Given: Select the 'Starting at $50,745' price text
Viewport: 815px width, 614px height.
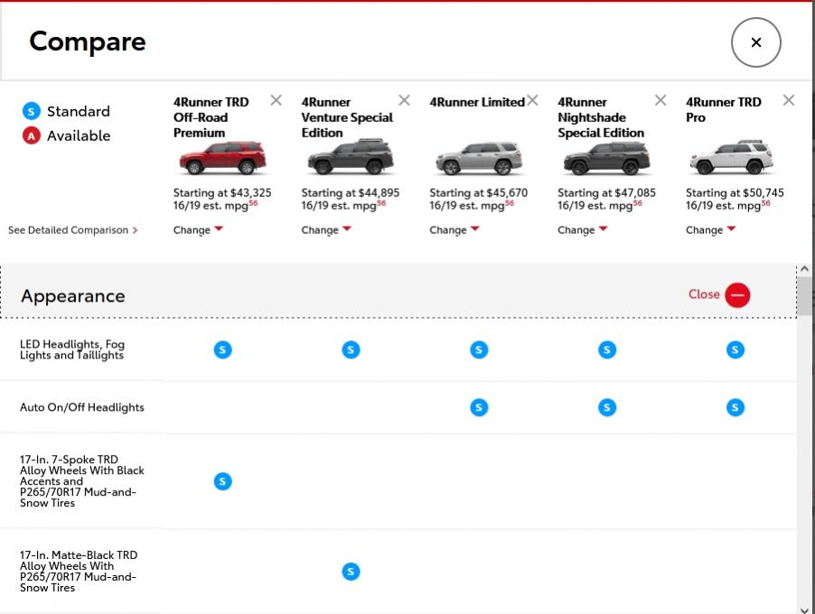Looking at the screenshot, I should (x=735, y=192).
